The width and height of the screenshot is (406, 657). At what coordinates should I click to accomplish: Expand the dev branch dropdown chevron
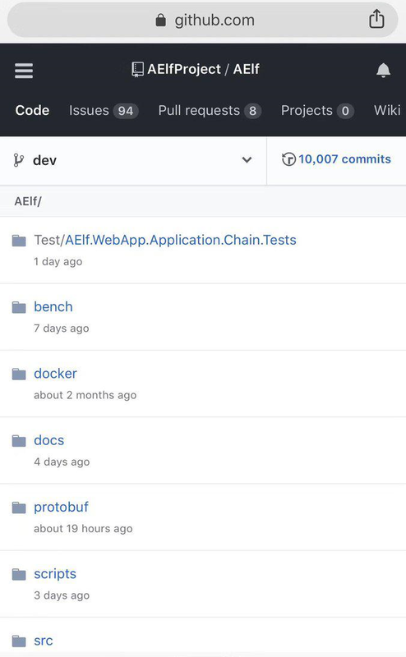tap(247, 159)
